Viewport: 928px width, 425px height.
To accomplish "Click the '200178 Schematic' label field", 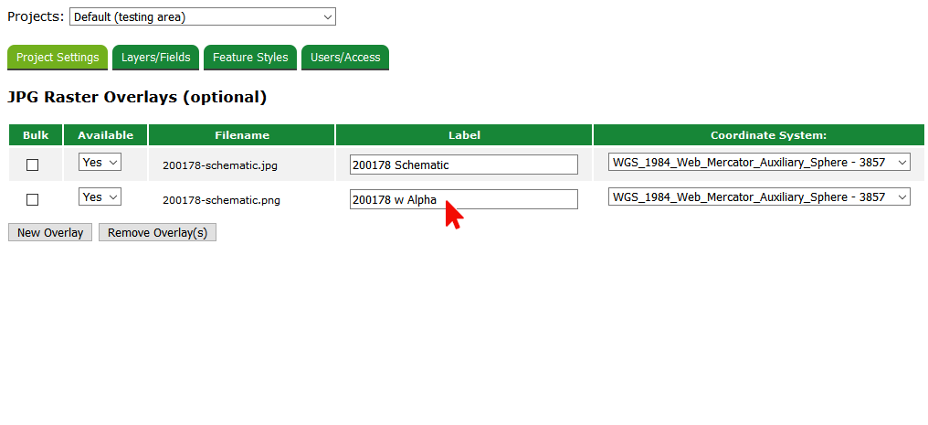I will pyautogui.click(x=463, y=165).
